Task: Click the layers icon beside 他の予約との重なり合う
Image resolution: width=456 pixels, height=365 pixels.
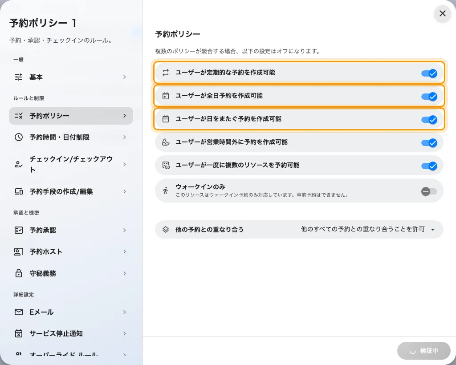Action: (166, 230)
